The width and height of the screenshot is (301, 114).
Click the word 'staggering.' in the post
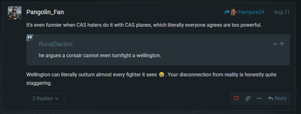pos(39,83)
